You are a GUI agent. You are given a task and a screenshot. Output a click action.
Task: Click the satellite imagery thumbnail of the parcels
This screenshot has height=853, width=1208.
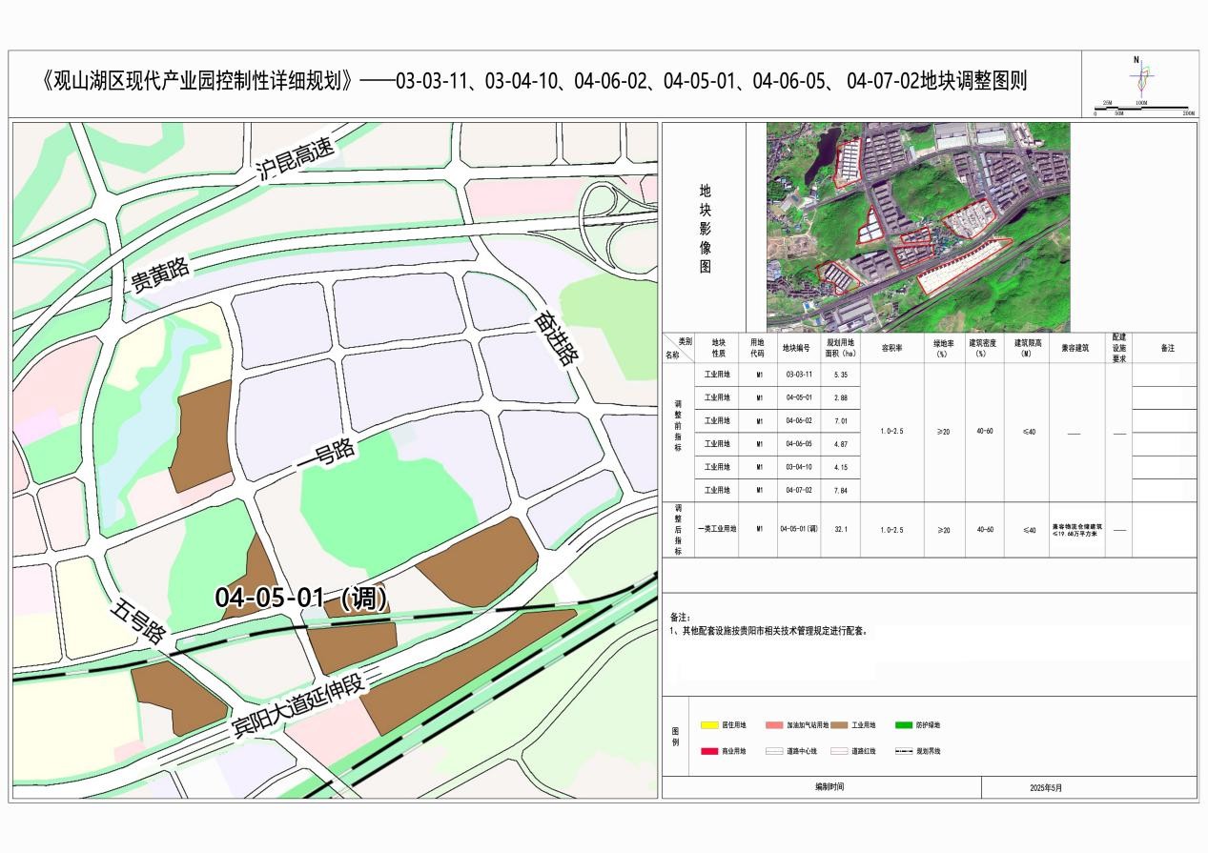(918, 227)
